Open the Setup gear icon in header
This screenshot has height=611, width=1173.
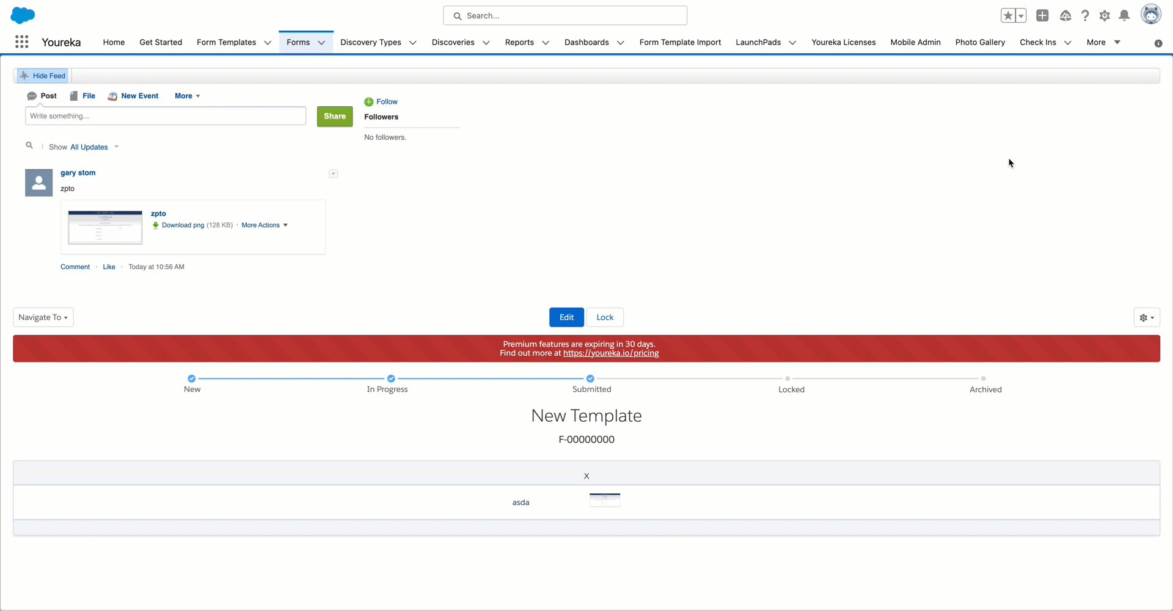[1105, 16]
